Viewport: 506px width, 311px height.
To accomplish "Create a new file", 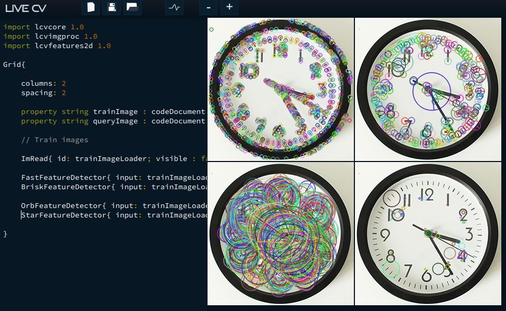I will [90, 7].
